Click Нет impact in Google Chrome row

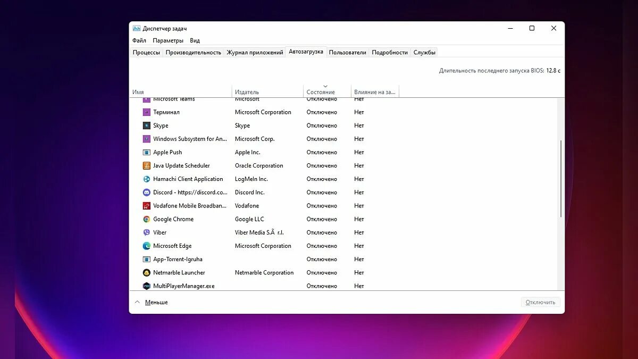coord(359,219)
